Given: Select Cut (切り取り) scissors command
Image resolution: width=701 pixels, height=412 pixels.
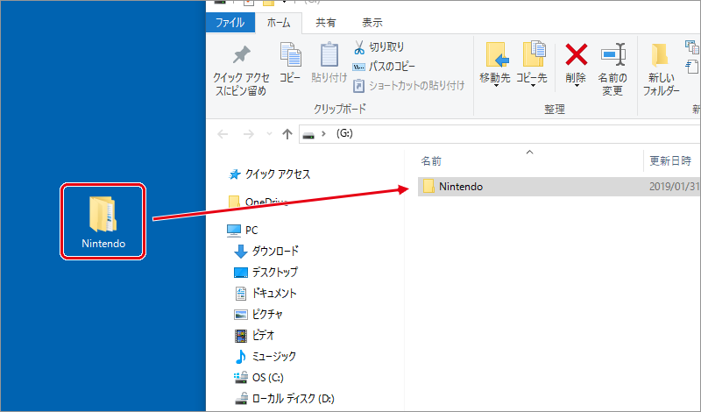Looking at the screenshot, I should [x=379, y=47].
